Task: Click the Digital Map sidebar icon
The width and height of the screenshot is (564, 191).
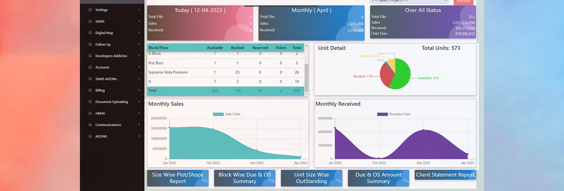Action: click(x=90, y=33)
